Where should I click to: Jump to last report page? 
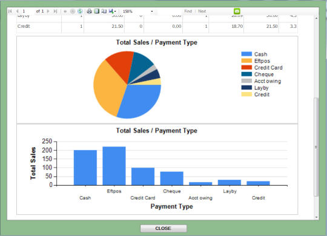pos(55,11)
